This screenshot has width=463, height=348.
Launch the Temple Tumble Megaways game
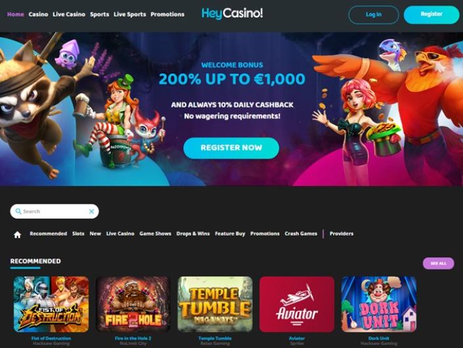tap(215, 304)
